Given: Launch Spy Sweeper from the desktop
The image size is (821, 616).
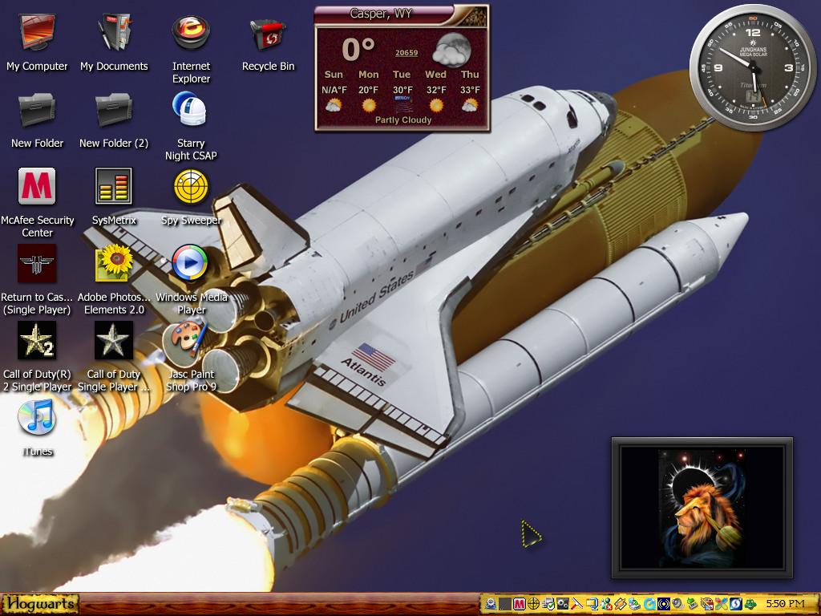Looking at the screenshot, I should 191,197.
